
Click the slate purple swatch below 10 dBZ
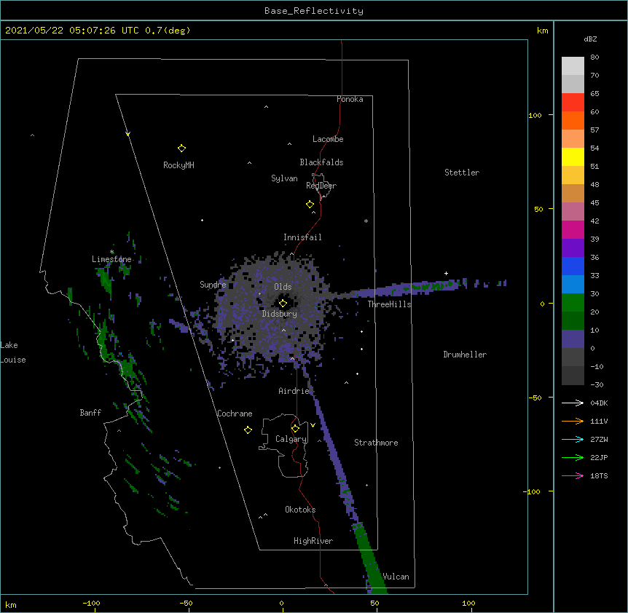(573, 339)
